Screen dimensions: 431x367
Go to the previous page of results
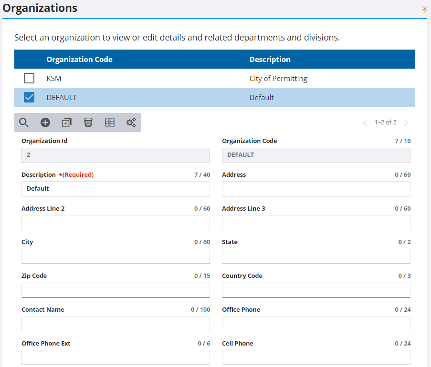click(365, 122)
